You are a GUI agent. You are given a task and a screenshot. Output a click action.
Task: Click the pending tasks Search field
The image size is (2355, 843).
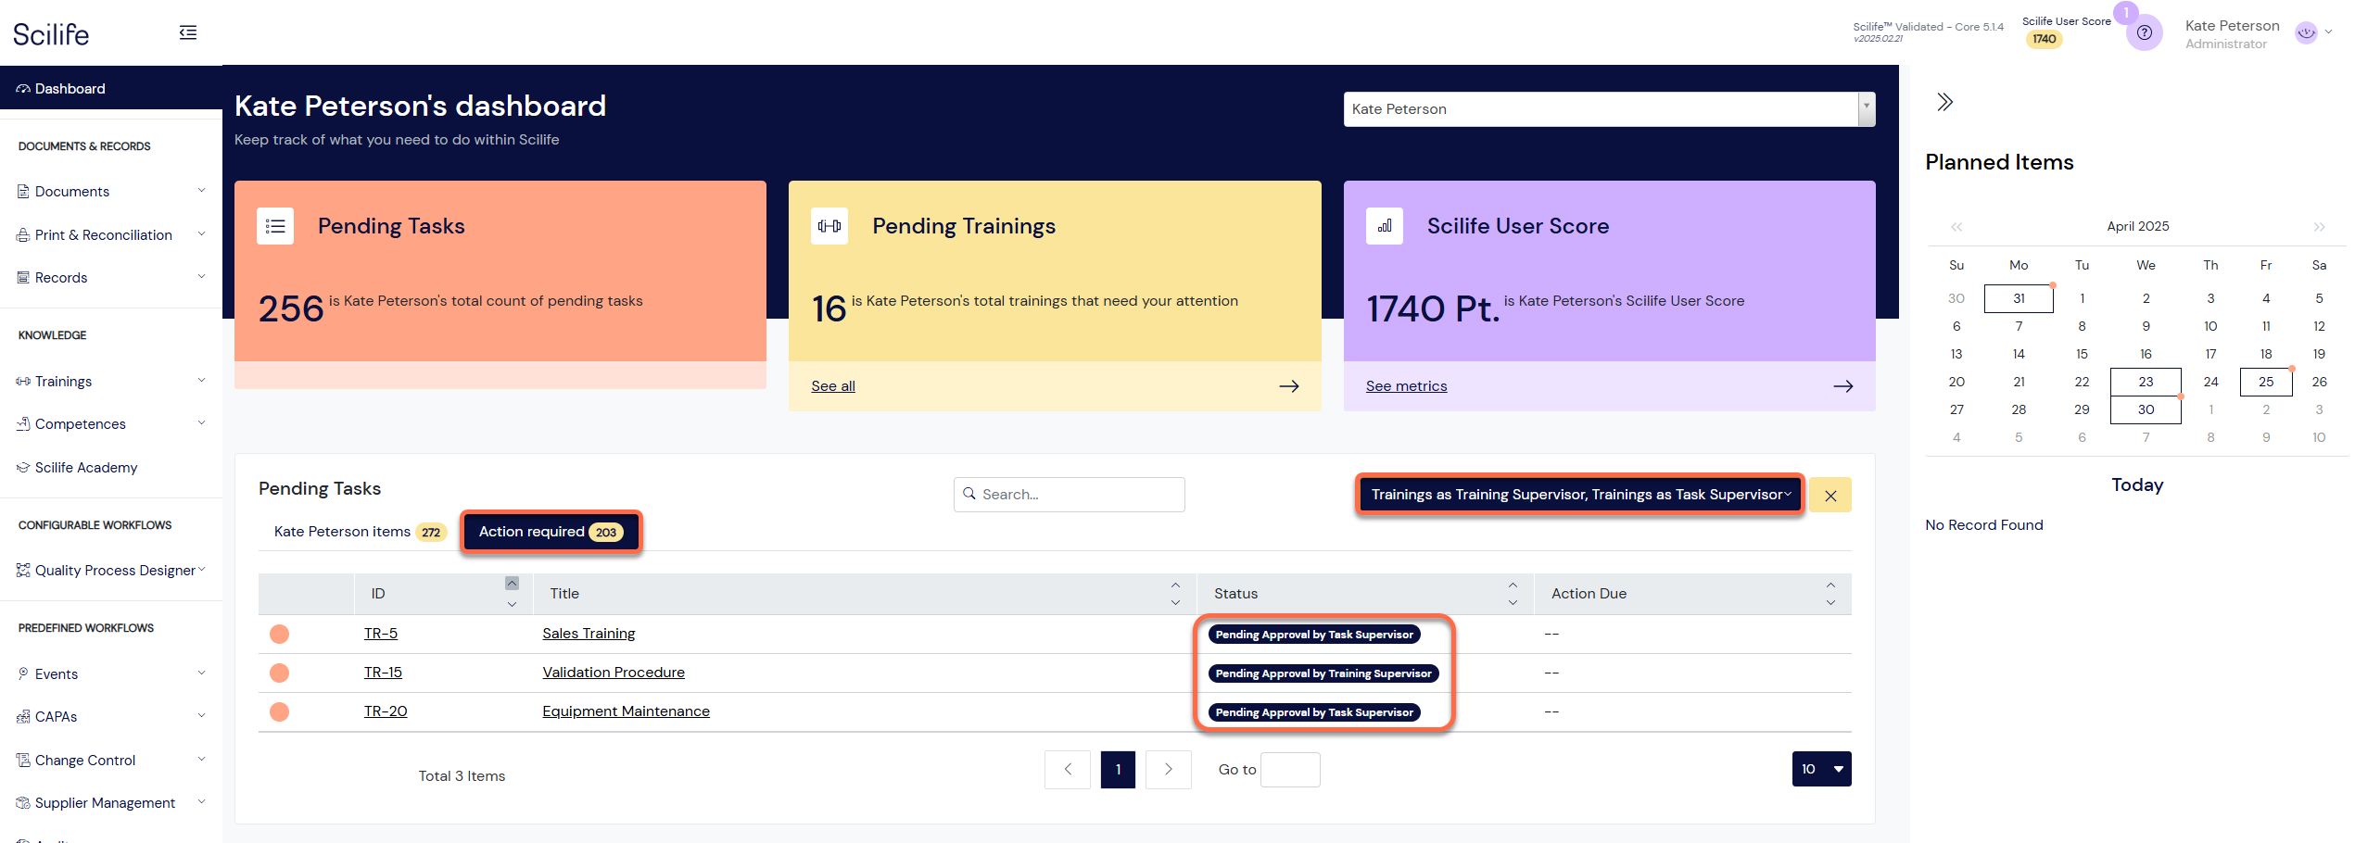tap(1070, 495)
